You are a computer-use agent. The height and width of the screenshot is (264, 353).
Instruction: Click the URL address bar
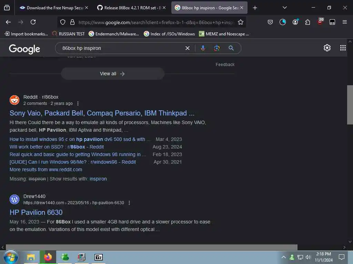tap(156, 22)
